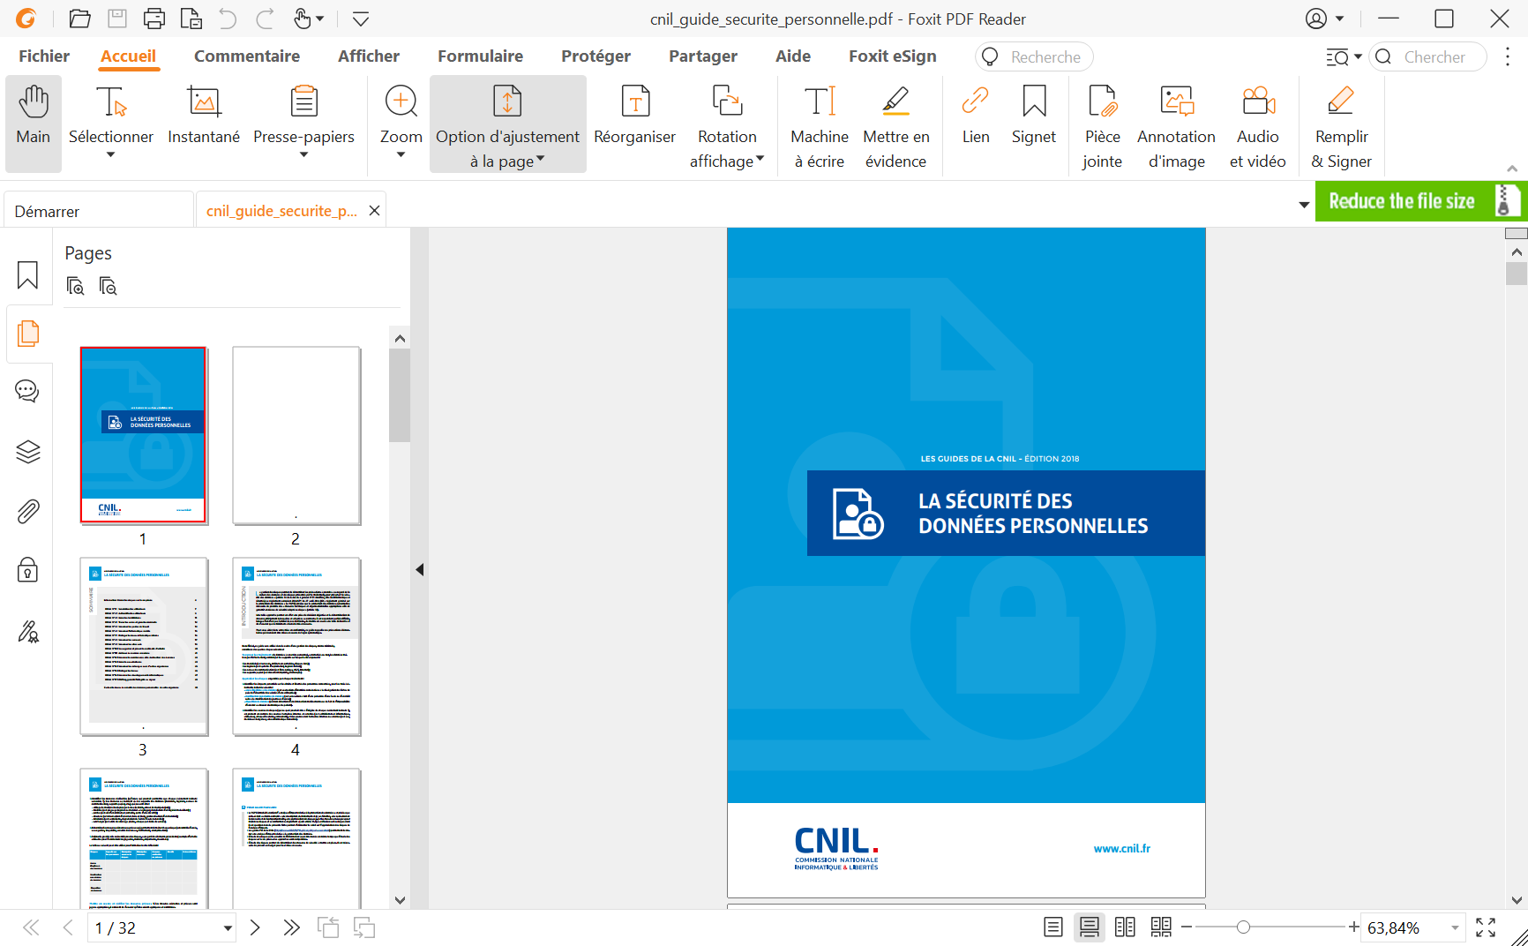Open the security lock panel

(x=28, y=570)
